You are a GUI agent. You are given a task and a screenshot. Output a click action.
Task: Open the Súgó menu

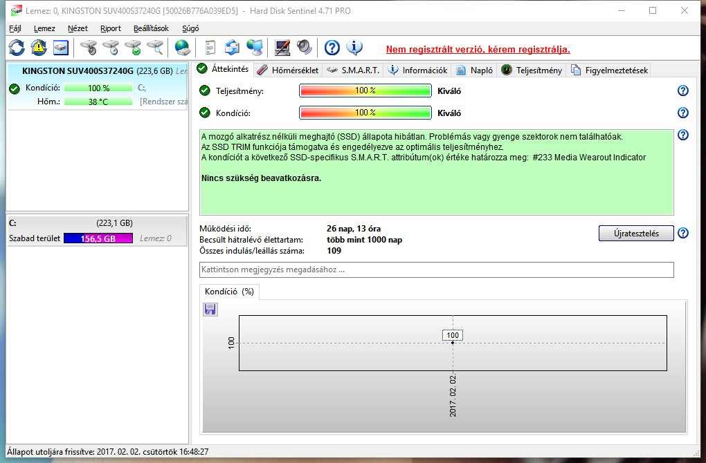pyautogui.click(x=190, y=28)
